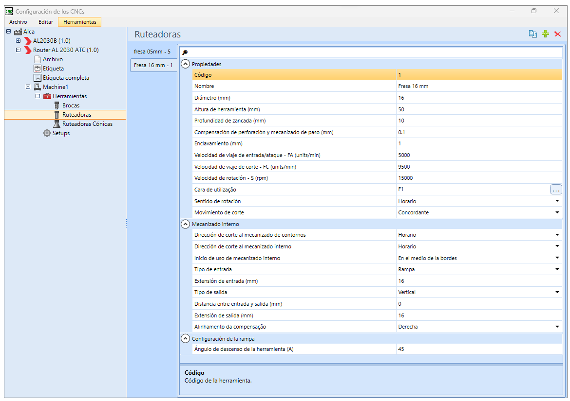Viewport: 570px width, 401px height.
Task: Collapse the Herramientas tree node
Action: (x=38, y=96)
